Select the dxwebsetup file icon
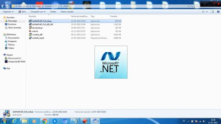Screen dimensions: 221x124 (30, 28)
